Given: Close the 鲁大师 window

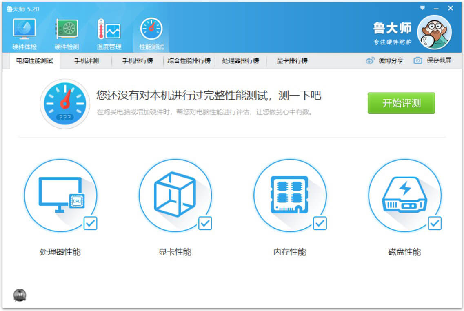Looking at the screenshot, I should [x=451, y=8].
